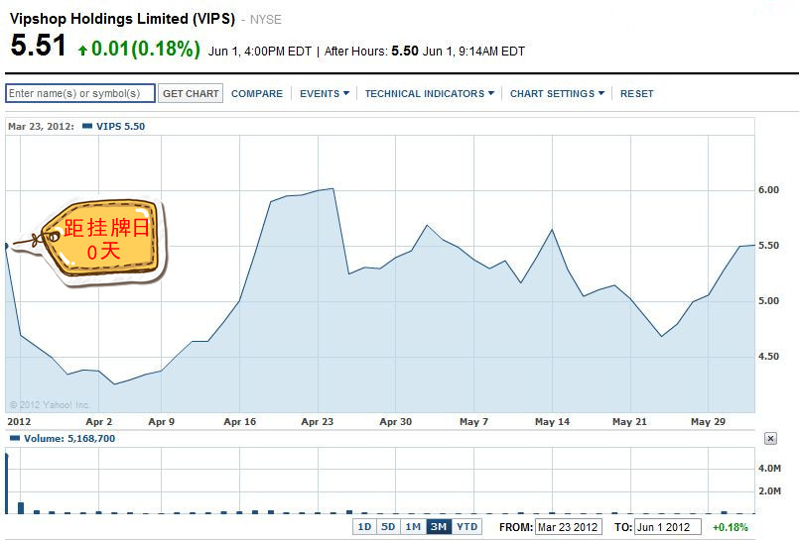Click the green up arrow price indicator

point(82,50)
